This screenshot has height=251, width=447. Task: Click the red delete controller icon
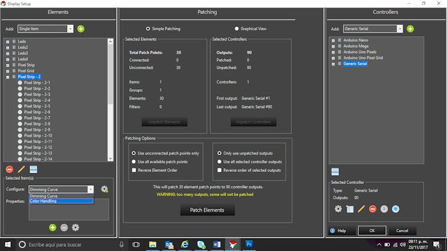click(373, 209)
